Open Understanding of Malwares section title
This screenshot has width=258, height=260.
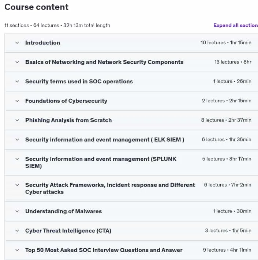pos(64,211)
